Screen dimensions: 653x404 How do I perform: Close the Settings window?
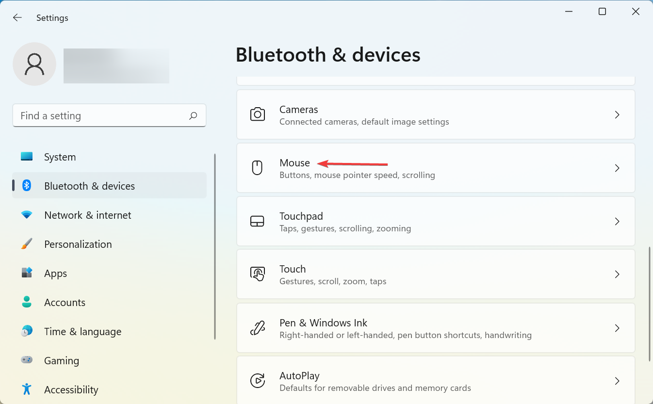tap(636, 12)
